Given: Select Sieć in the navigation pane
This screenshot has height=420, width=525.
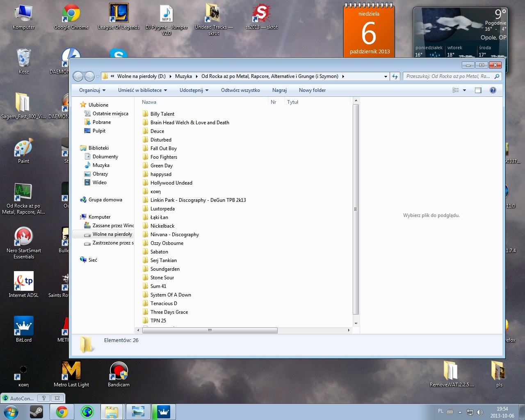Looking at the screenshot, I should point(89,260).
